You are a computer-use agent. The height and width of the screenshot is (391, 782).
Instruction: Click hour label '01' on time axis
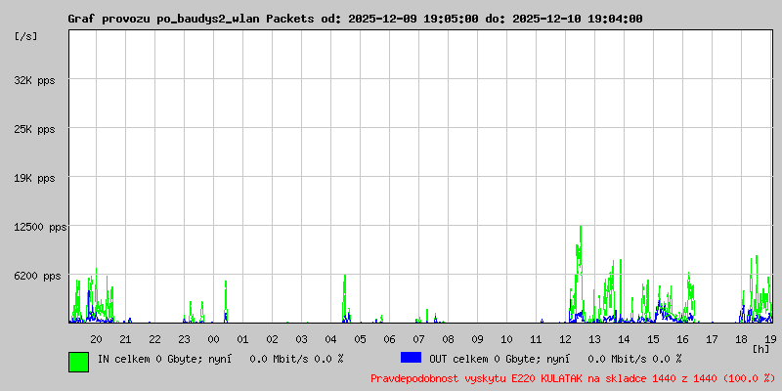pos(242,339)
